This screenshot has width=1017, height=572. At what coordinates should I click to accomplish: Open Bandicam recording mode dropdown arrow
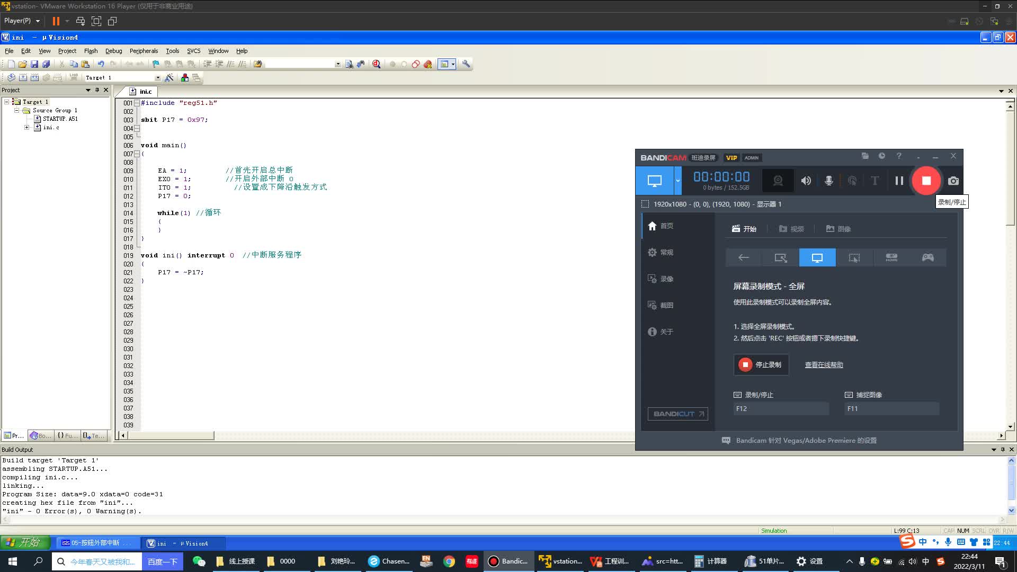click(x=677, y=181)
